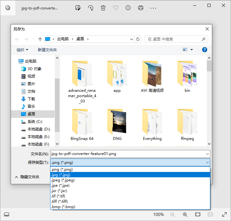
Task: Open the three-dots more options menu
Action: click(x=153, y=8)
